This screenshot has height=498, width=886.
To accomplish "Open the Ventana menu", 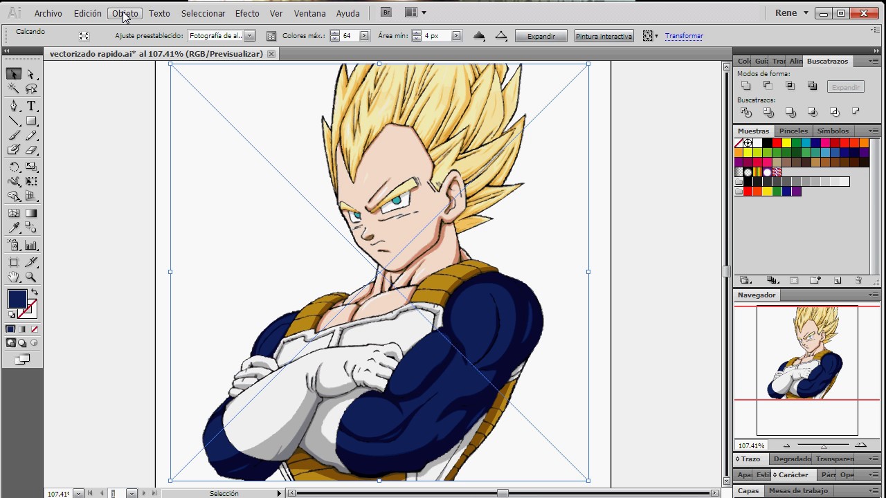I will click(x=309, y=13).
